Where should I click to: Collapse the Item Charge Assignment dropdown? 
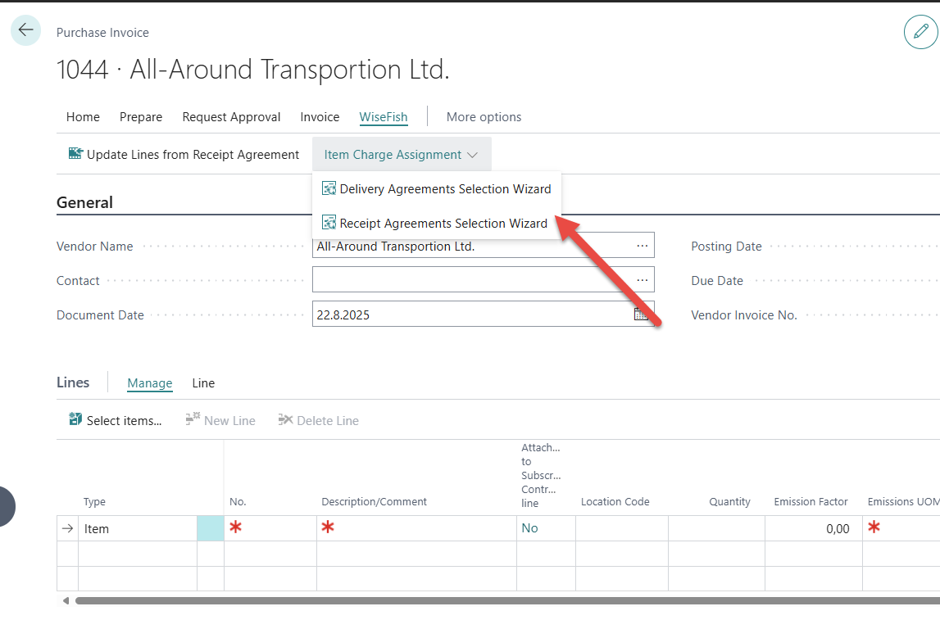pos(402,155)
